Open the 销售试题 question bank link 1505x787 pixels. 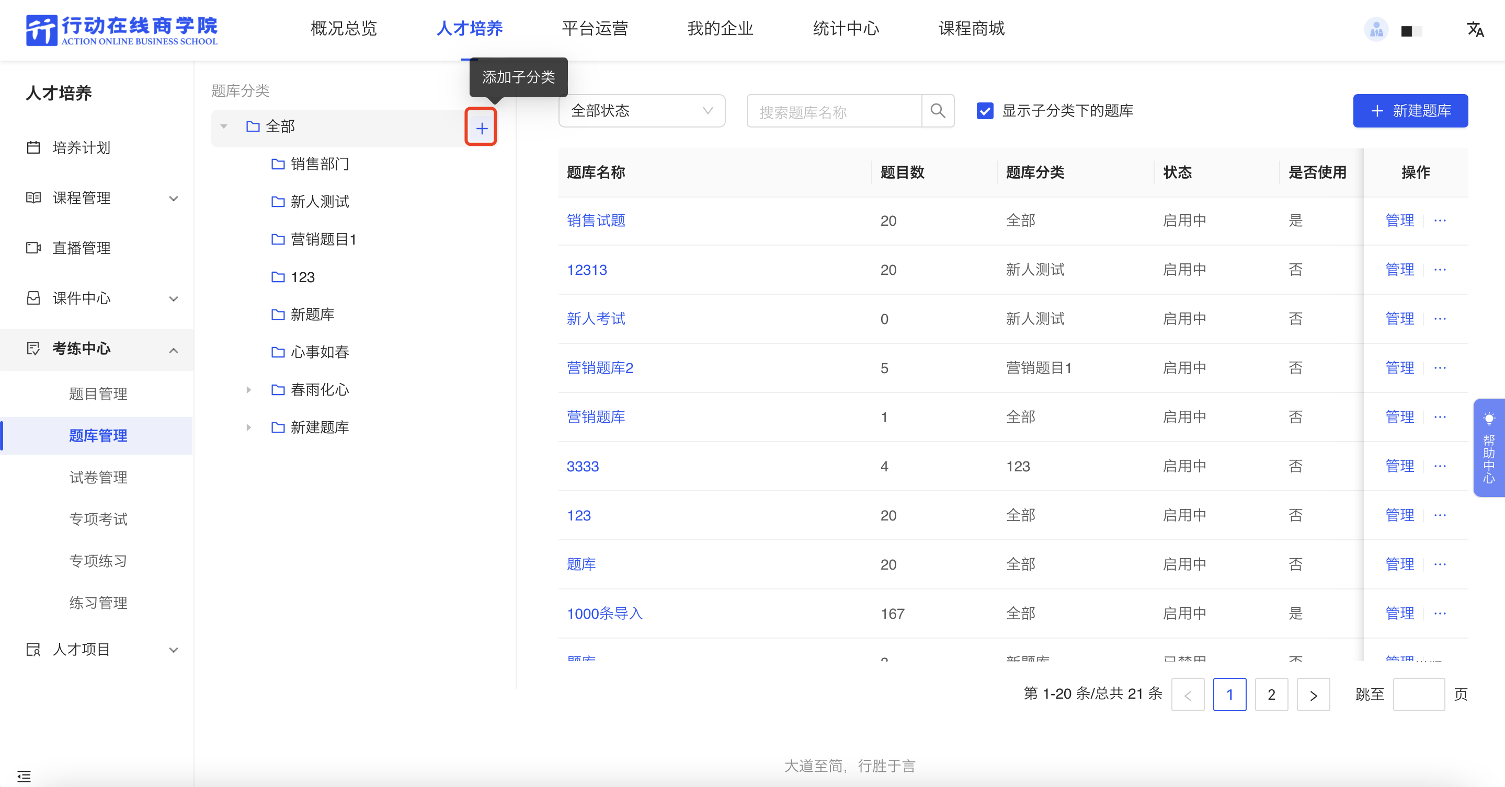pyautogui.click(x=596, y=221)
